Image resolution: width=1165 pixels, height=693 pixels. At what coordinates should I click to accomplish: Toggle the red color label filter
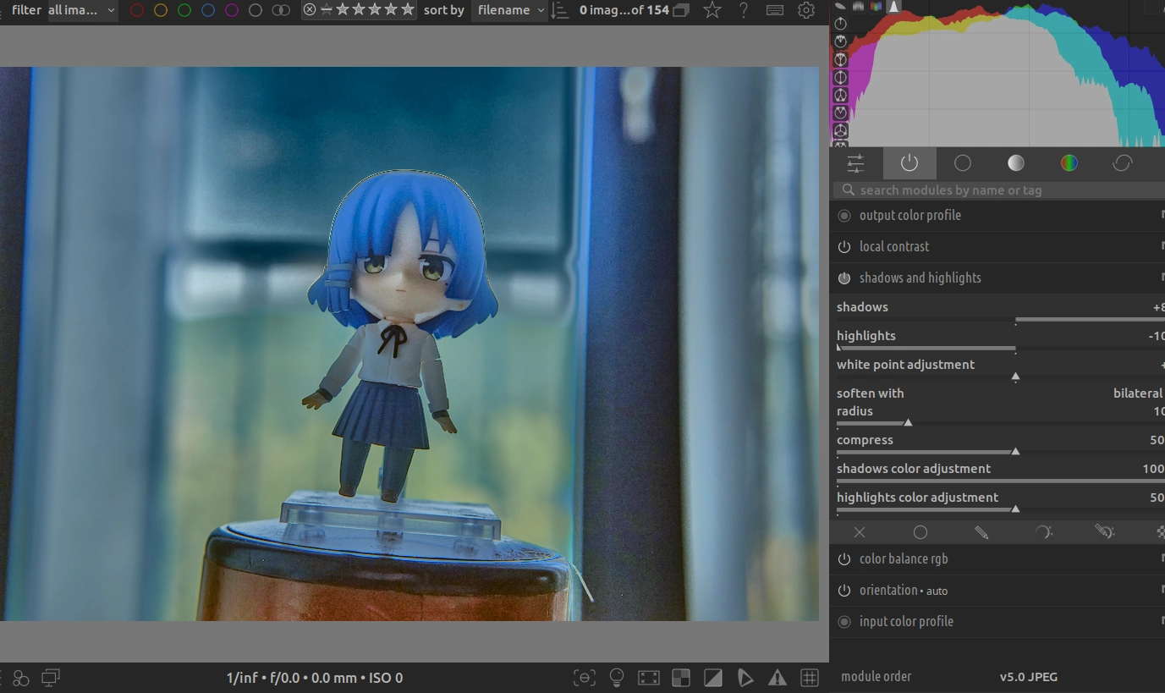(137, 10)
